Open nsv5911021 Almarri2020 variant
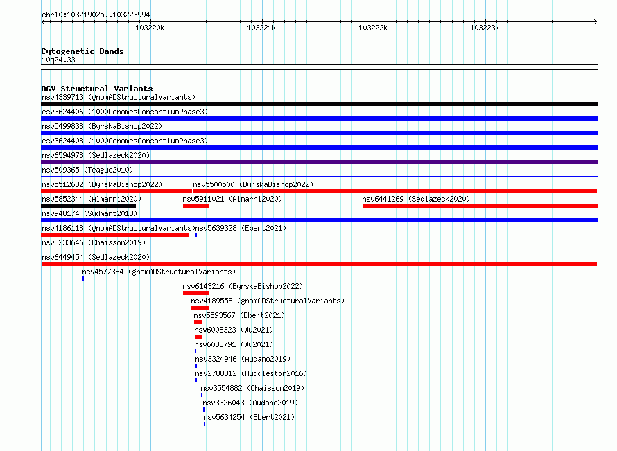 (x=232, y=199)
